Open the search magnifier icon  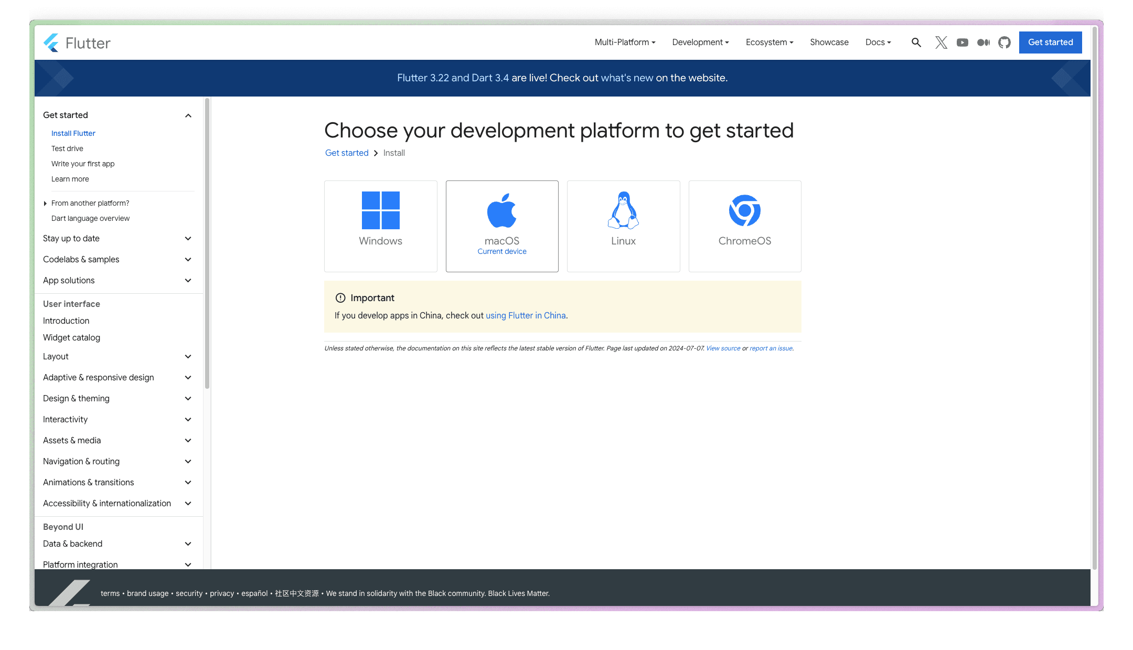point(916,42)
